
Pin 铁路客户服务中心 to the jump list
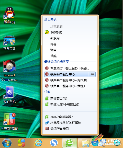(x=92, y=74)
